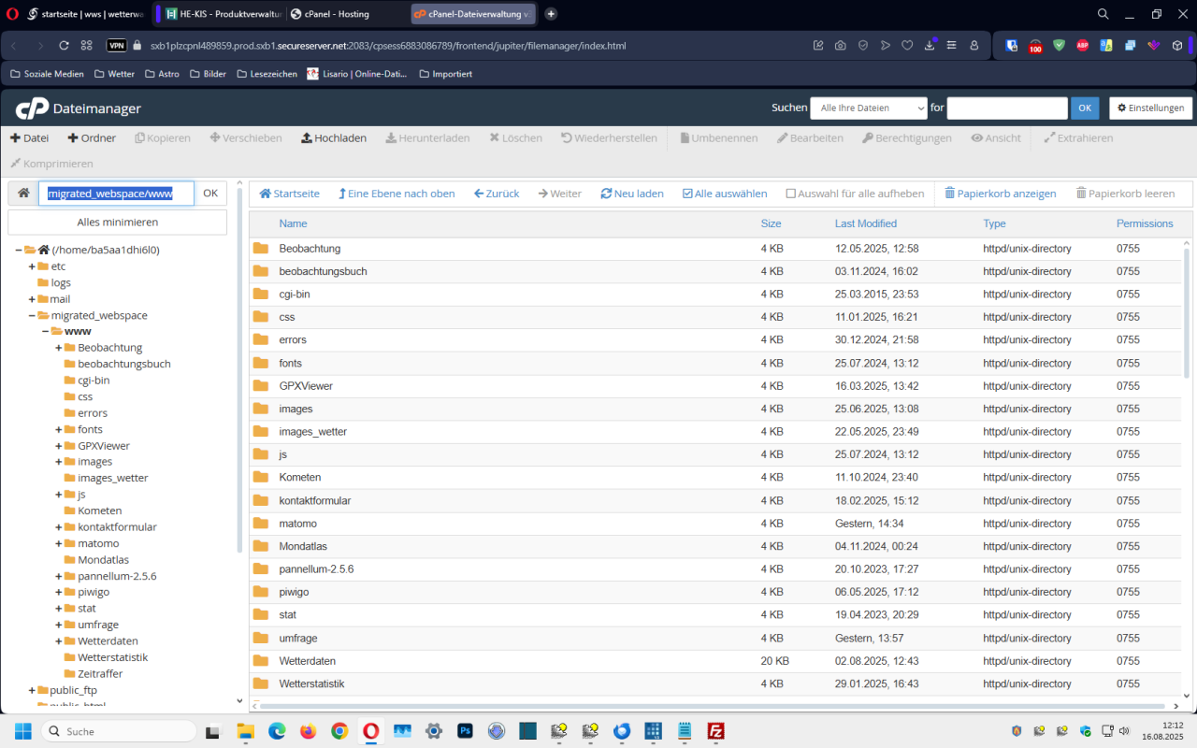Expand the Wetterdaten tree folder
This screenshot has width=1197, height=748.
59,640
